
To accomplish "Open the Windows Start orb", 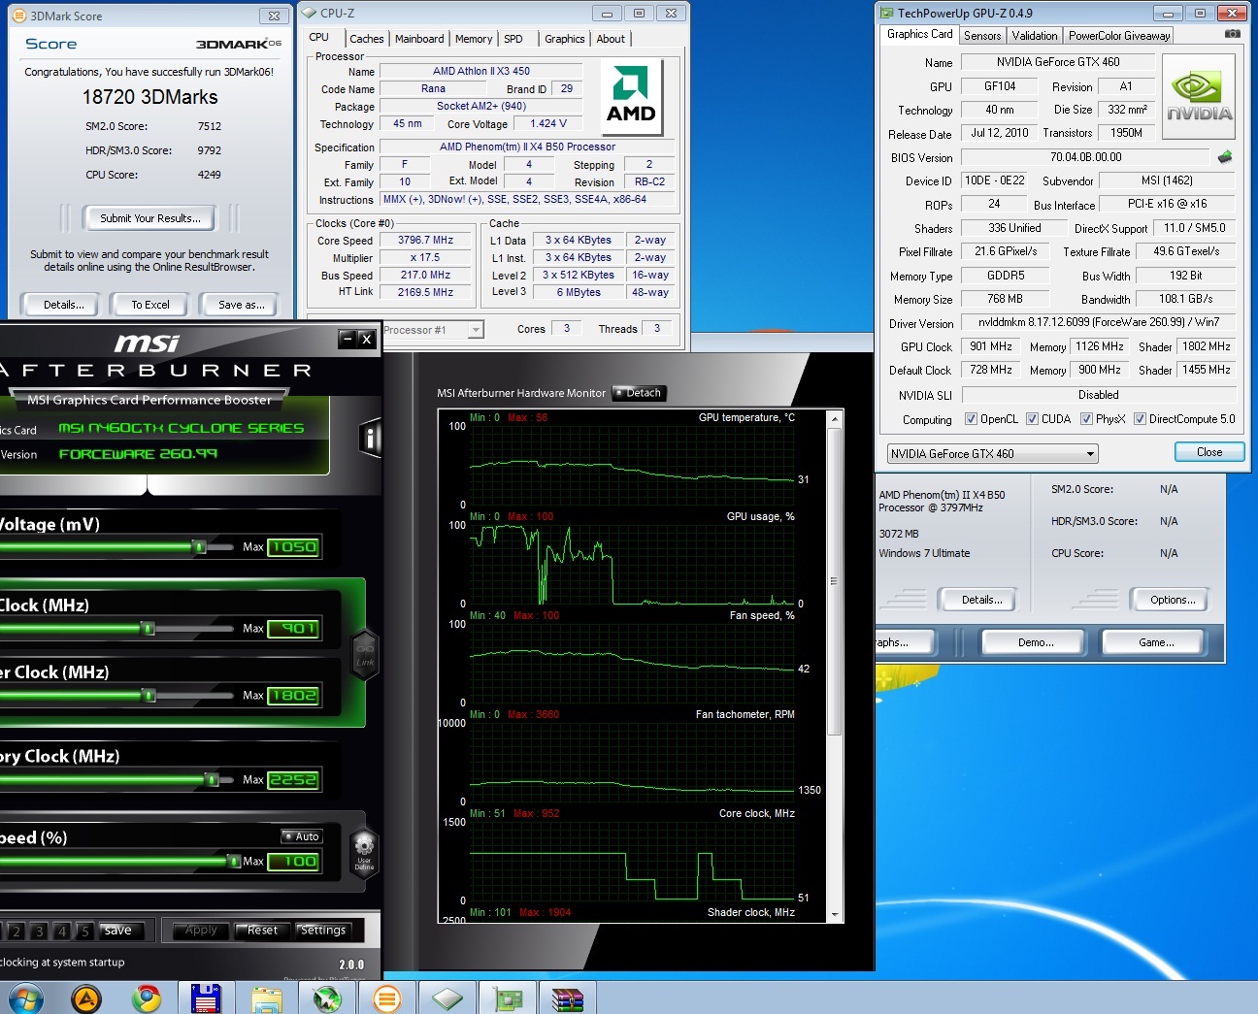I will tap(25, 998).
